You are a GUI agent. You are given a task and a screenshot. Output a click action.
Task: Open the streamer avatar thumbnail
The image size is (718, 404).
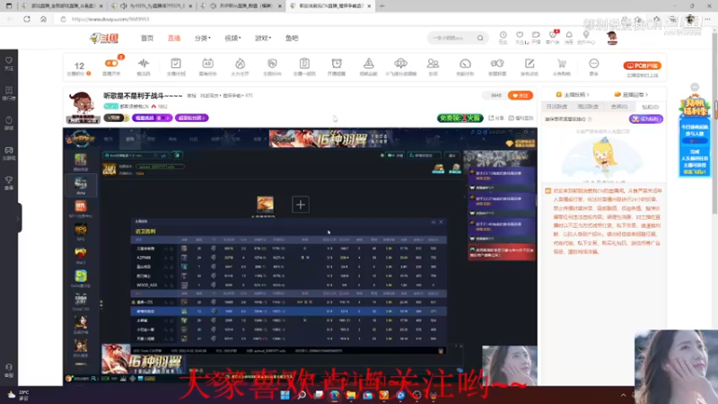coord(83,108)
